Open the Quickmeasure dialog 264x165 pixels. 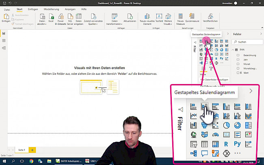(192, 18)
